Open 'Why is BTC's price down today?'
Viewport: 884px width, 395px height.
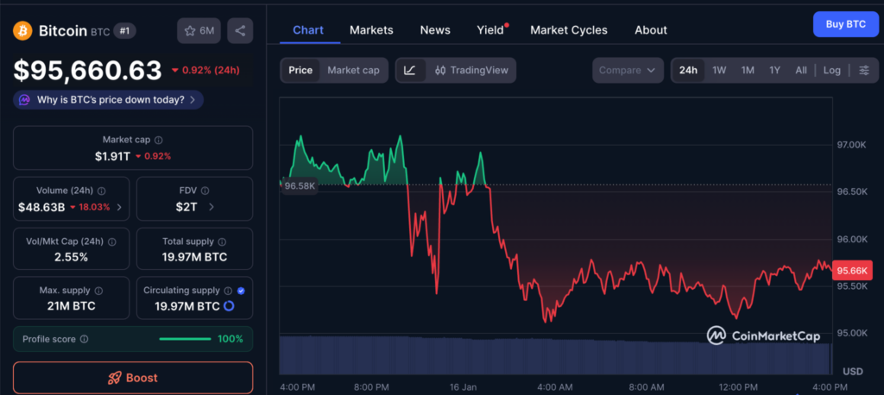coord(110,100)
